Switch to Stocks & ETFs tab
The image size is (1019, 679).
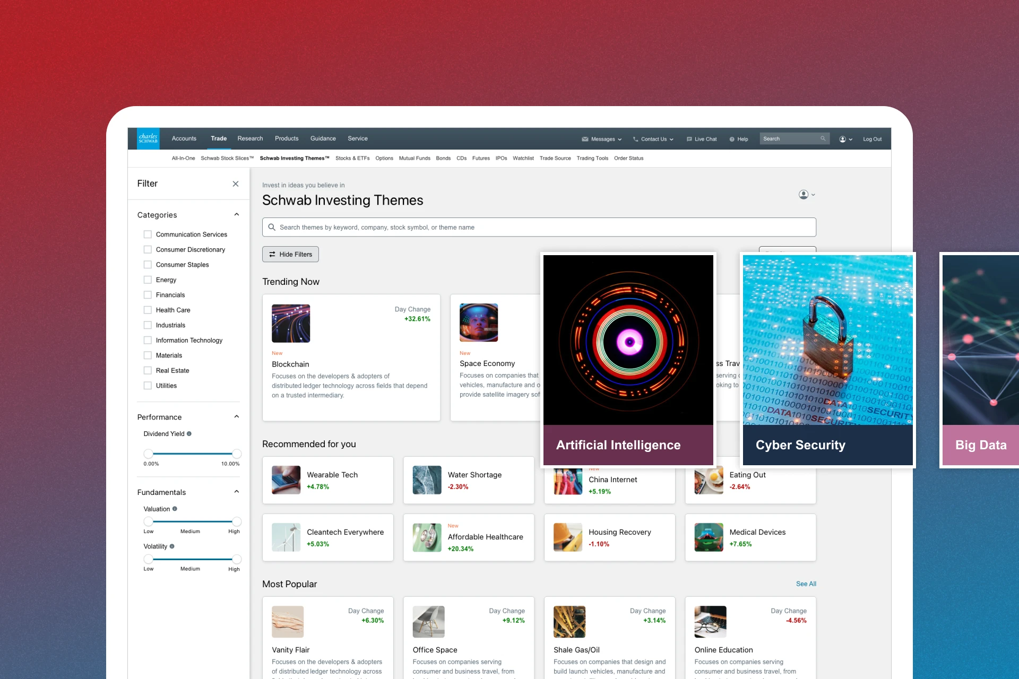pyautogui.click(x=352, y=158)
